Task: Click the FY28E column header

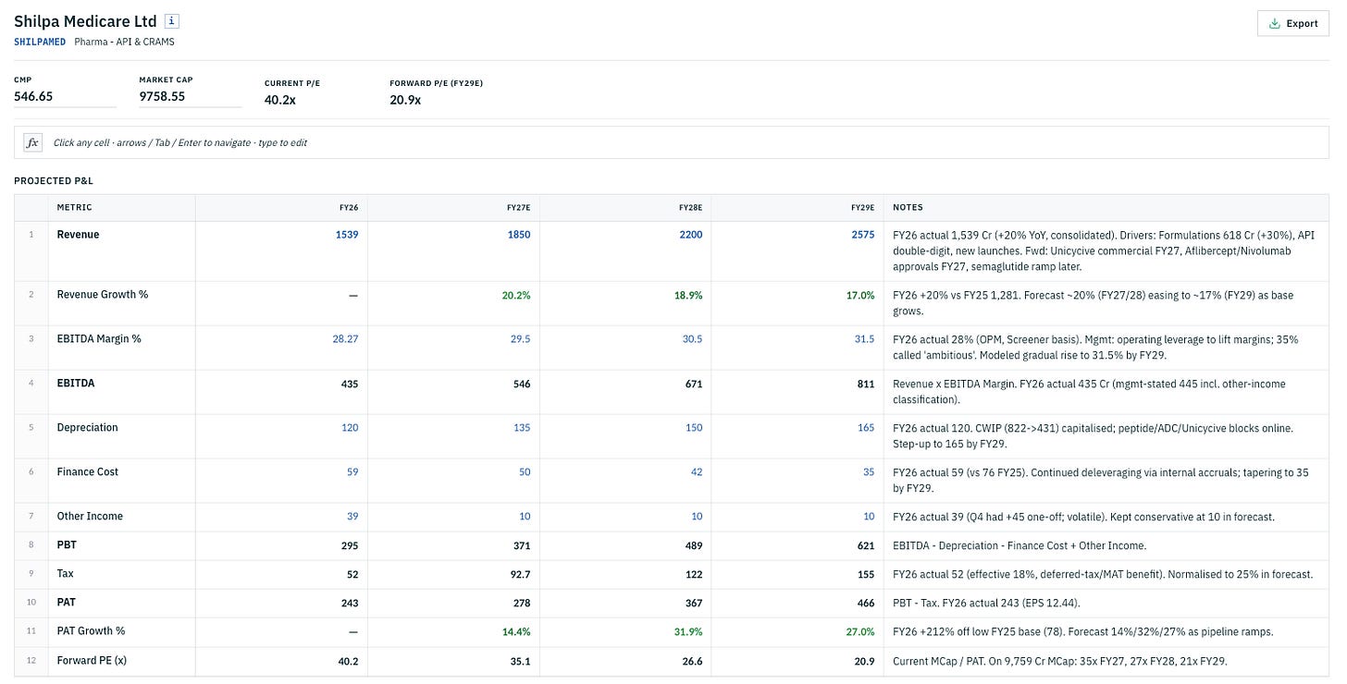Action: [x=625, y=208]
